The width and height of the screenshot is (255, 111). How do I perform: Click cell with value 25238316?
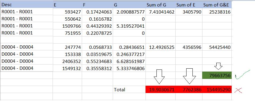click(217, 12)
